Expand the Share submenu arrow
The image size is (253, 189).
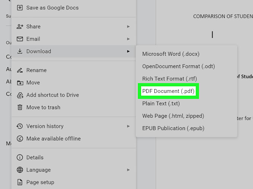click(x=128, y=26)
